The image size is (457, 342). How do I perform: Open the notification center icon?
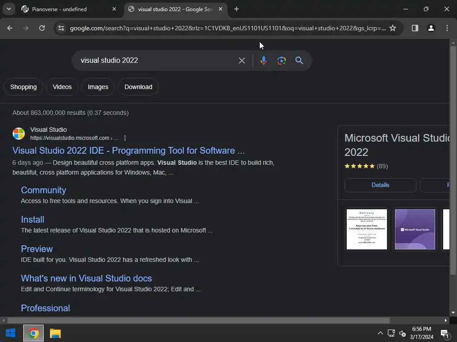click(x=445, y=333)
